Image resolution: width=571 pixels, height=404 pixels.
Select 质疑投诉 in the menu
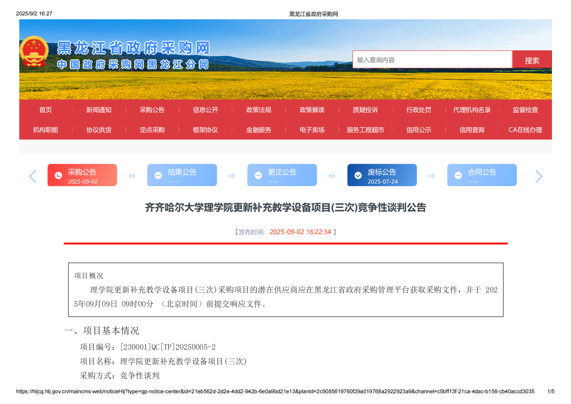365,110
